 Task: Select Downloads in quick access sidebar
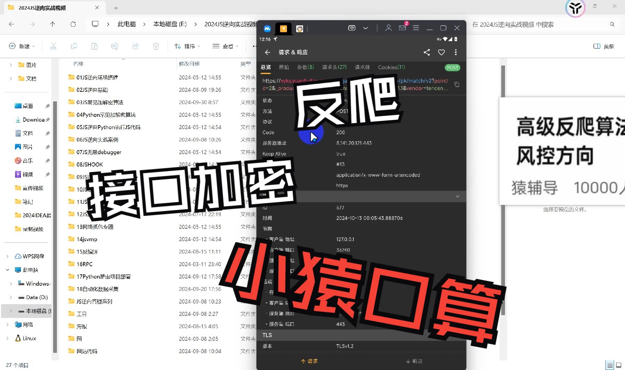[x=33, y=120]
